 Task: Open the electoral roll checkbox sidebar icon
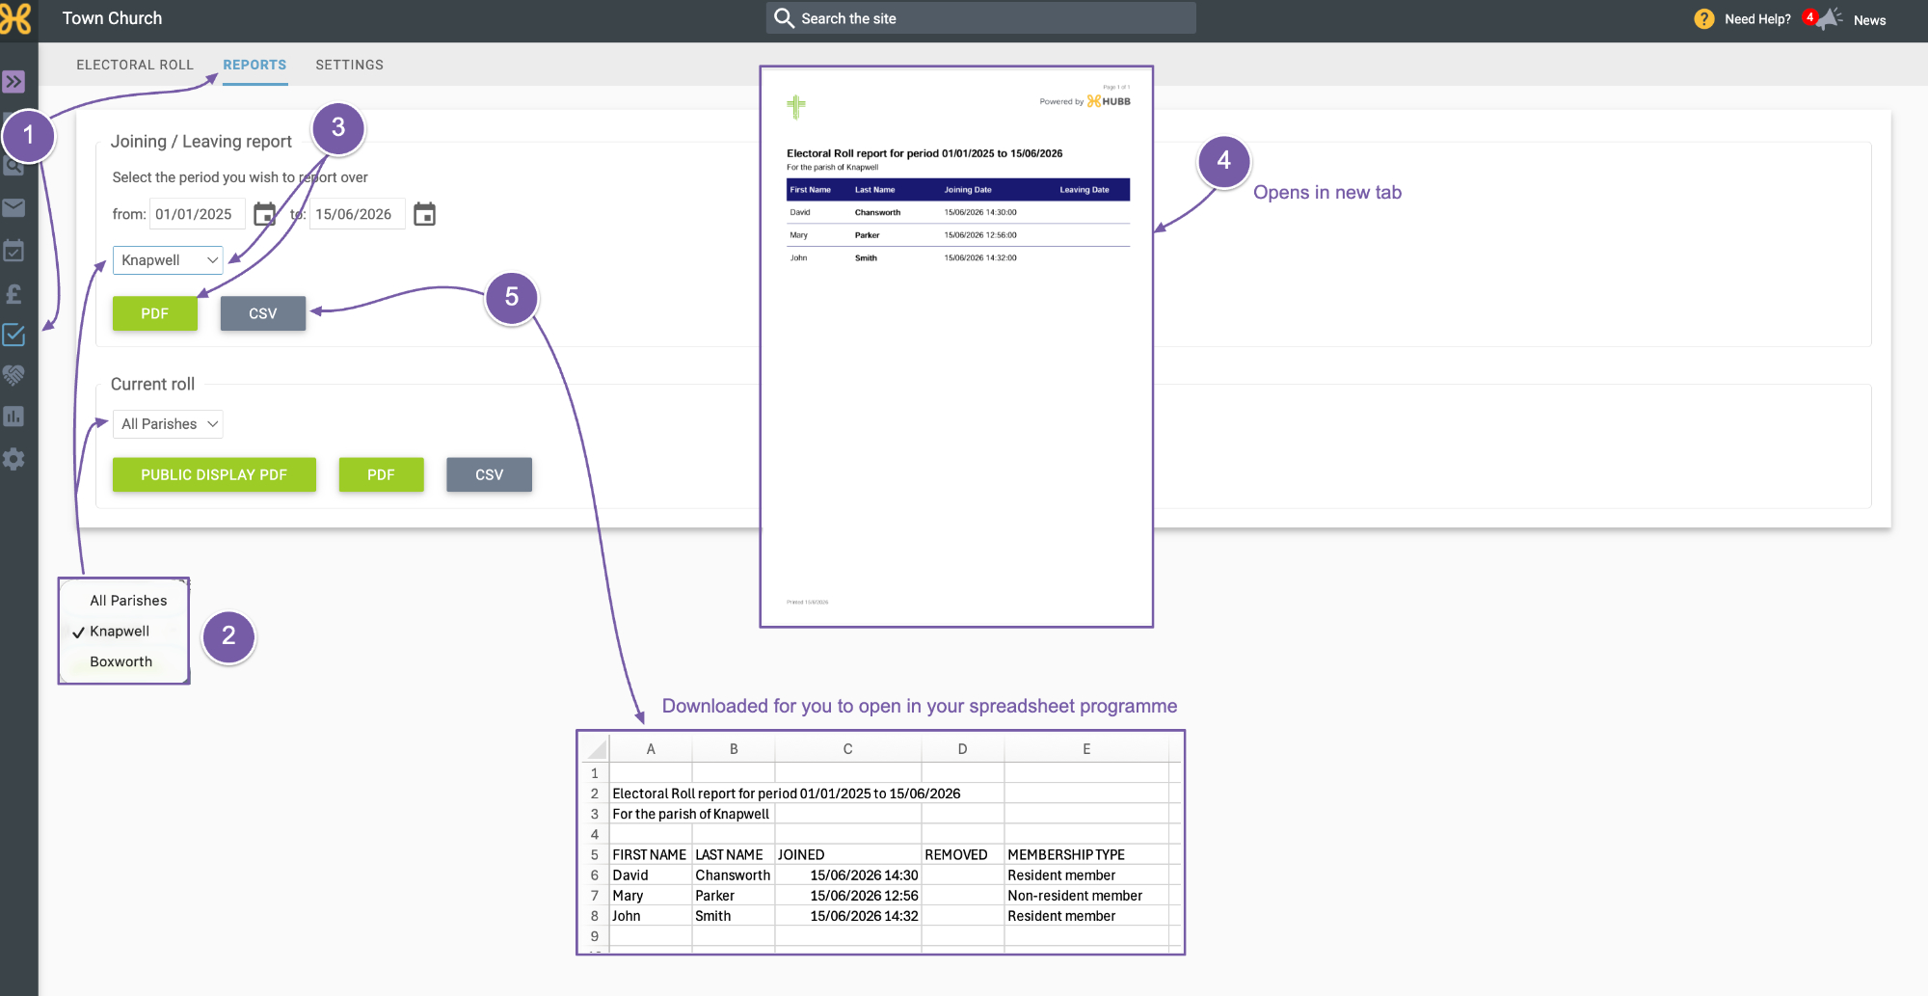[13, 335]
